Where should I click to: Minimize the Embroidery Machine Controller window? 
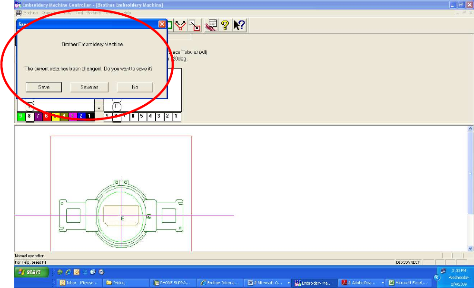point(453,5)
